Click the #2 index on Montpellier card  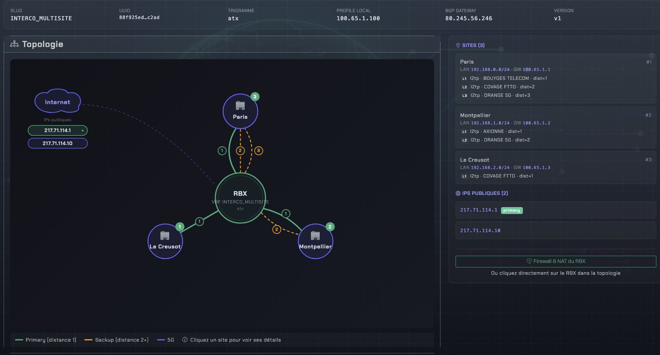(648, 115)
